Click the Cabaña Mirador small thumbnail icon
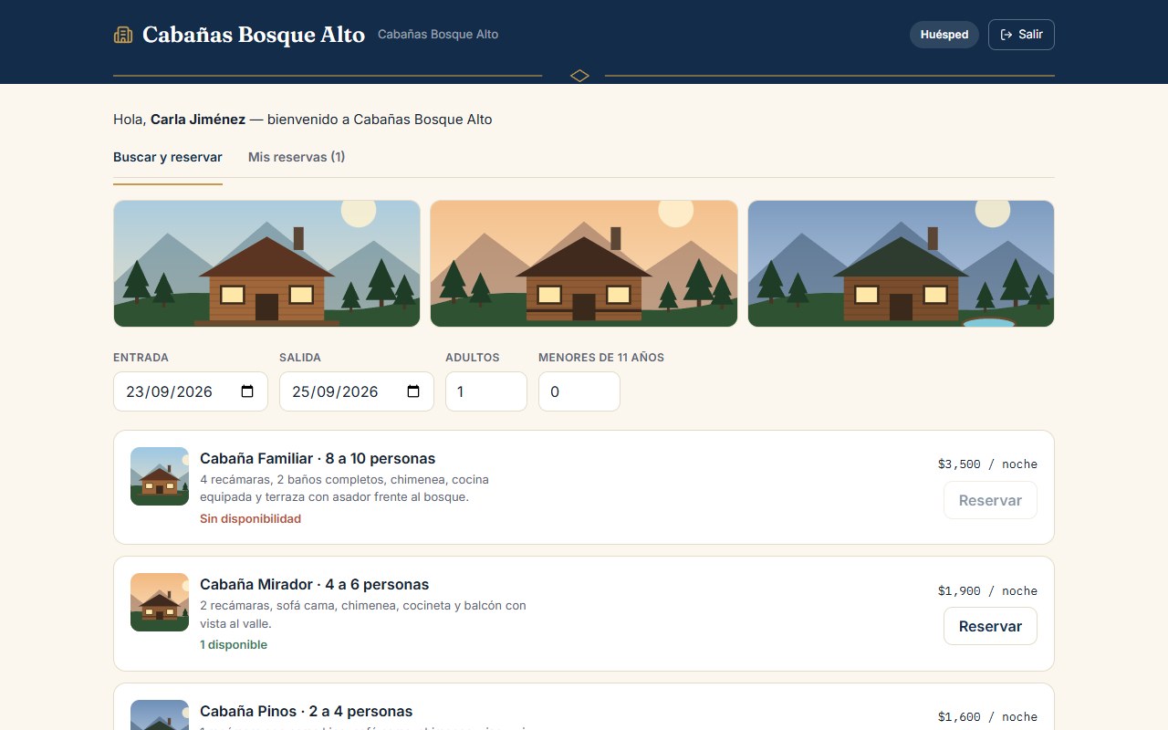 [160, 602]
